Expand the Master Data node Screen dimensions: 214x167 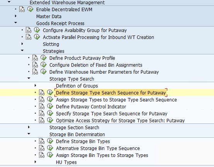point(16,16)
